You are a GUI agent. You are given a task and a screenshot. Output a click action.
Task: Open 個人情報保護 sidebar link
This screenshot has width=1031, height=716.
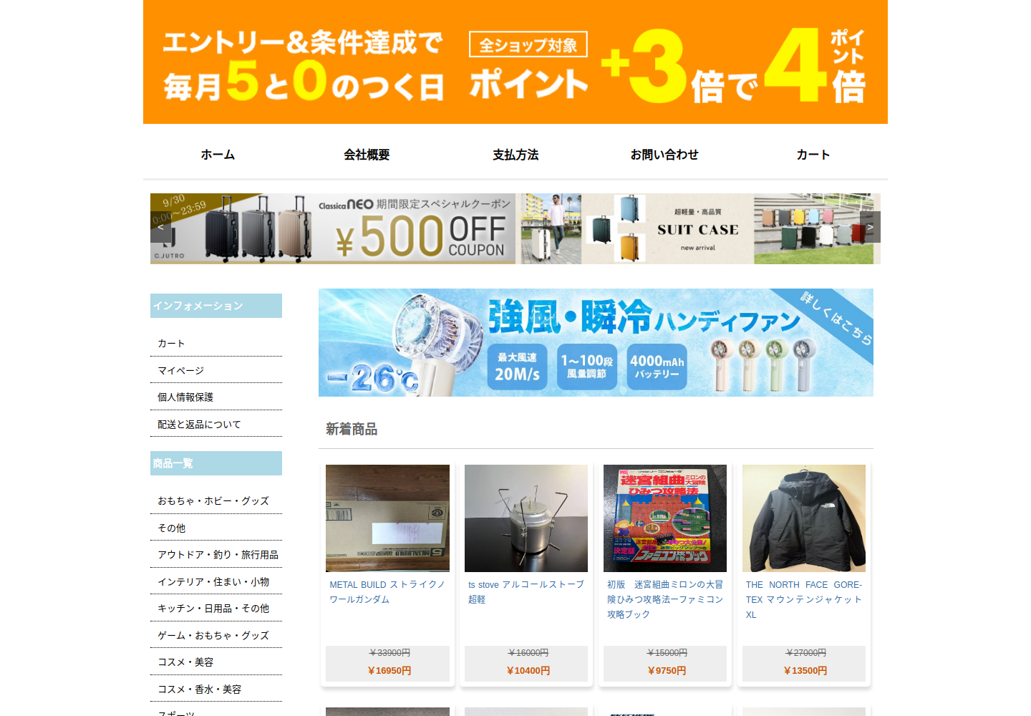tap(185, 397)
